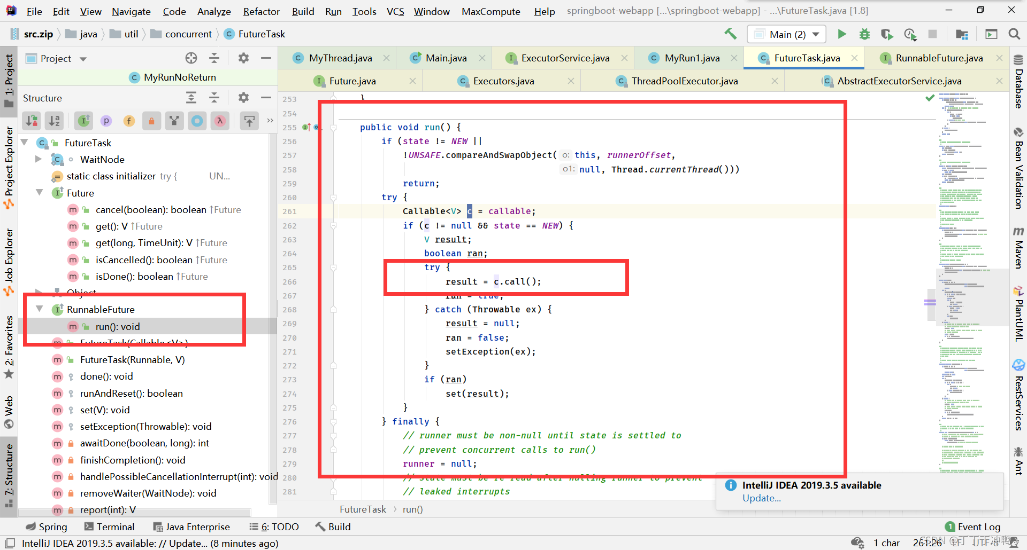Open the 6: TODO tool window
The width and height of the screenshot is (1027, 550).
click(274, 527)
